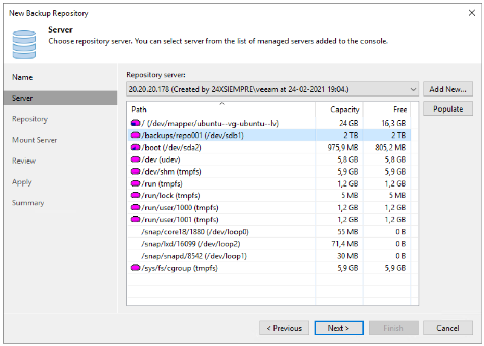
Task: Click the disk icon of root / mapper row
Action: point(136,123)
